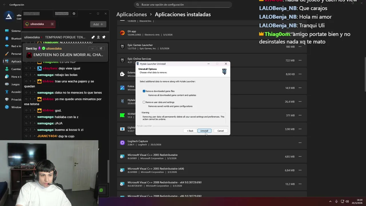
Task: Open Juegos in Settings sidebar
Action: coord(13,84)
